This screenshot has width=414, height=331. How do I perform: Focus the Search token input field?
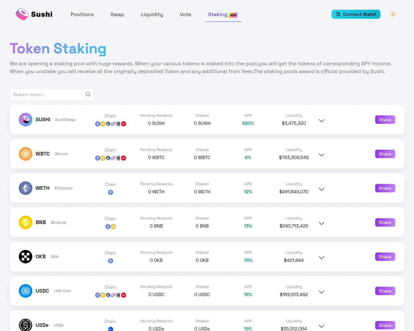[52, 94]
